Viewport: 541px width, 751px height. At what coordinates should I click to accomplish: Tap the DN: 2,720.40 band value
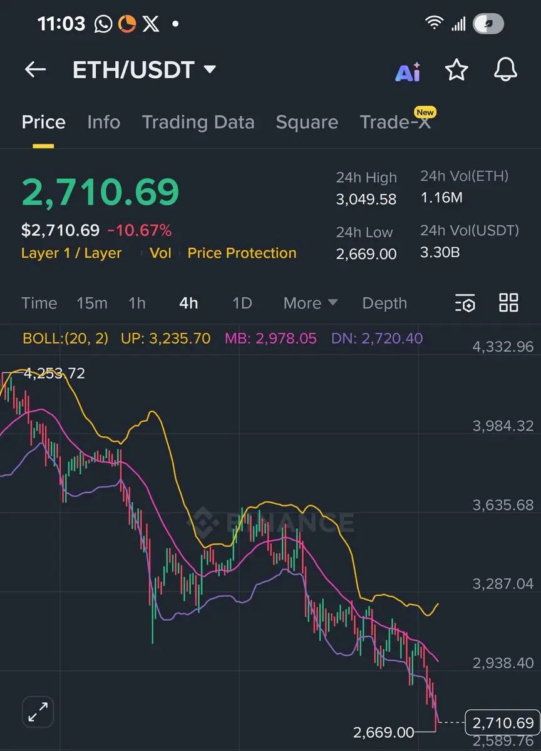376,339
